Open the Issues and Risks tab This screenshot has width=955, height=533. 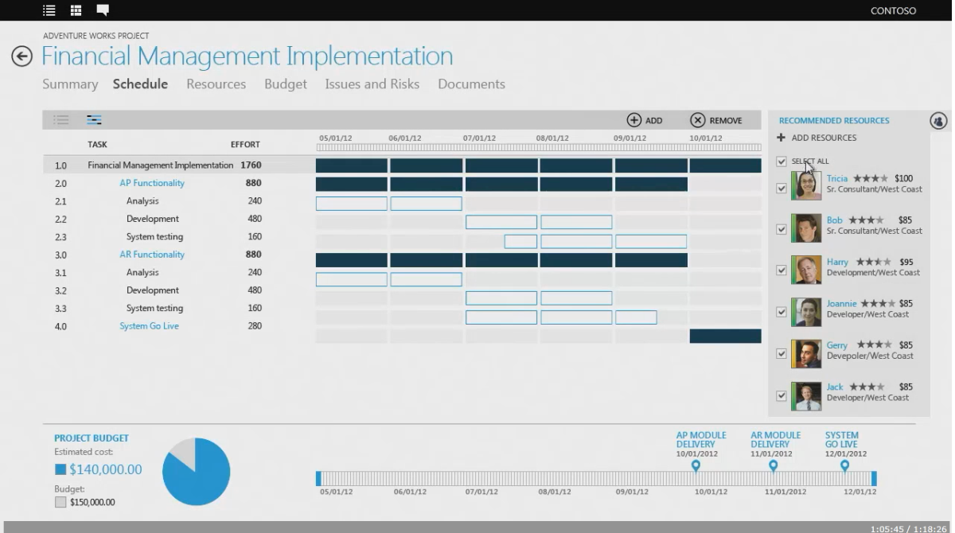coord(372,84)
